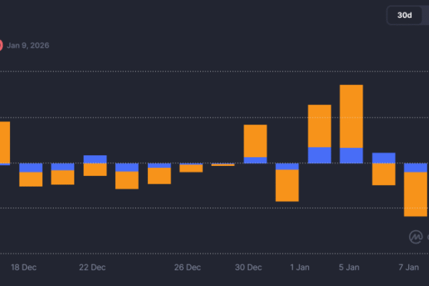Click the tallest orange bar above 5 Jan

(351, 116)
